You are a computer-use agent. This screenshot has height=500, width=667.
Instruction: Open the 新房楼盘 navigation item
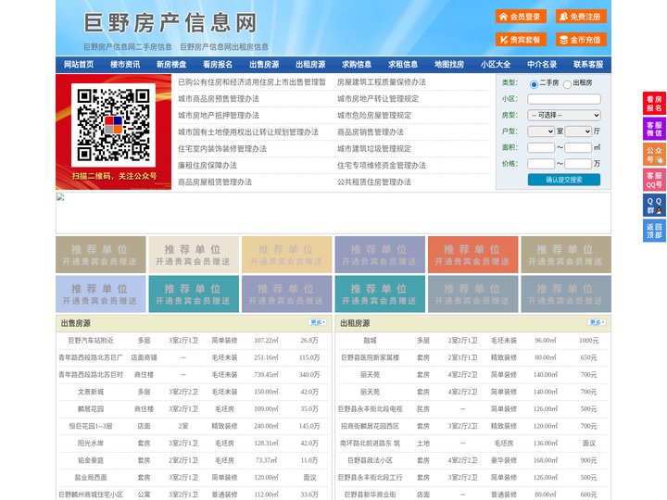click(x=171, y=65)
